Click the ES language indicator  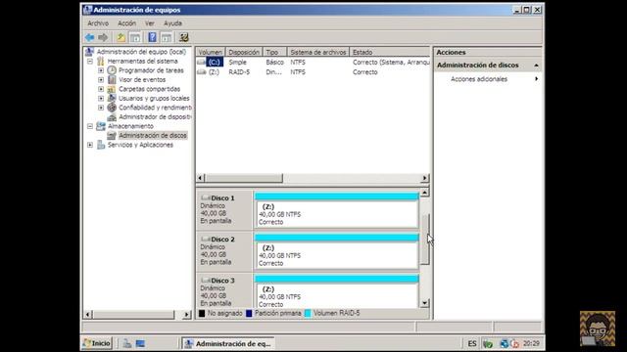[472, 343]
